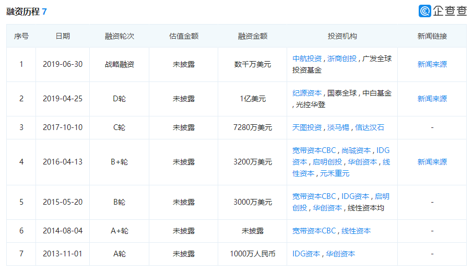Click the 融资金额 column header
473x271 pixels.
pos(253,36)
